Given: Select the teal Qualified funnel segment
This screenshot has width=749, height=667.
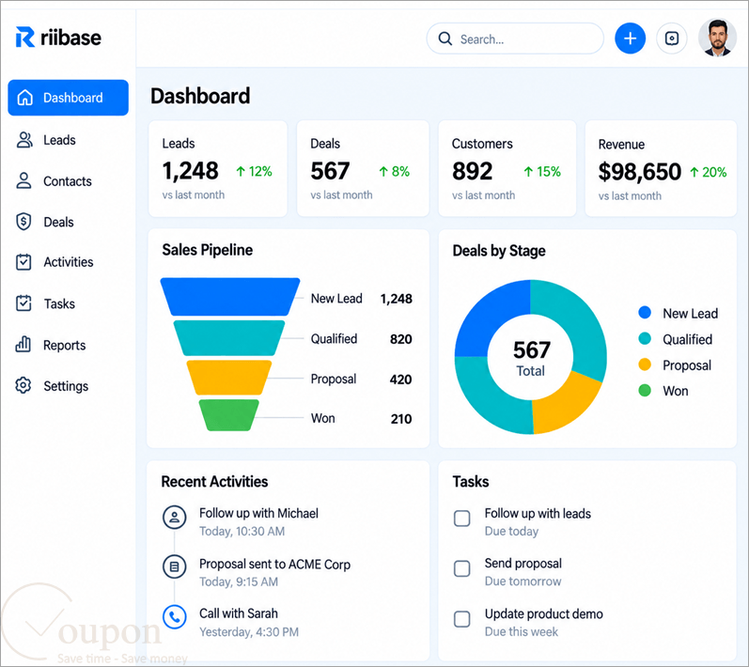Looking at the screenshot, I should 229,338.
